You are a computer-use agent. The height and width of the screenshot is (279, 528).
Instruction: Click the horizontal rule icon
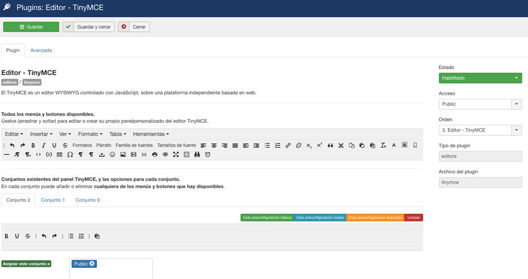point(6,154)
